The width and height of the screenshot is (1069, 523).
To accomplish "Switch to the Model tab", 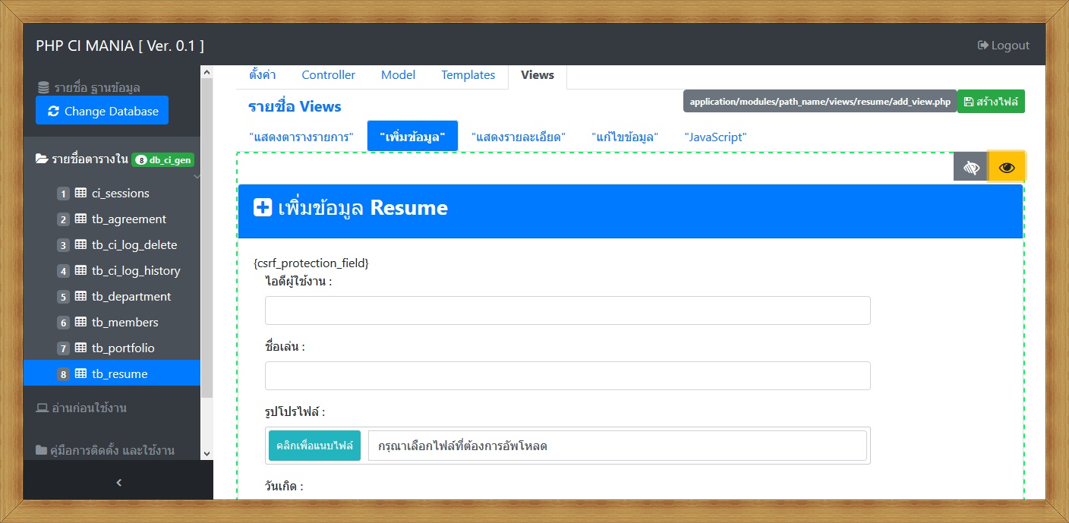I will click(398, 74).
